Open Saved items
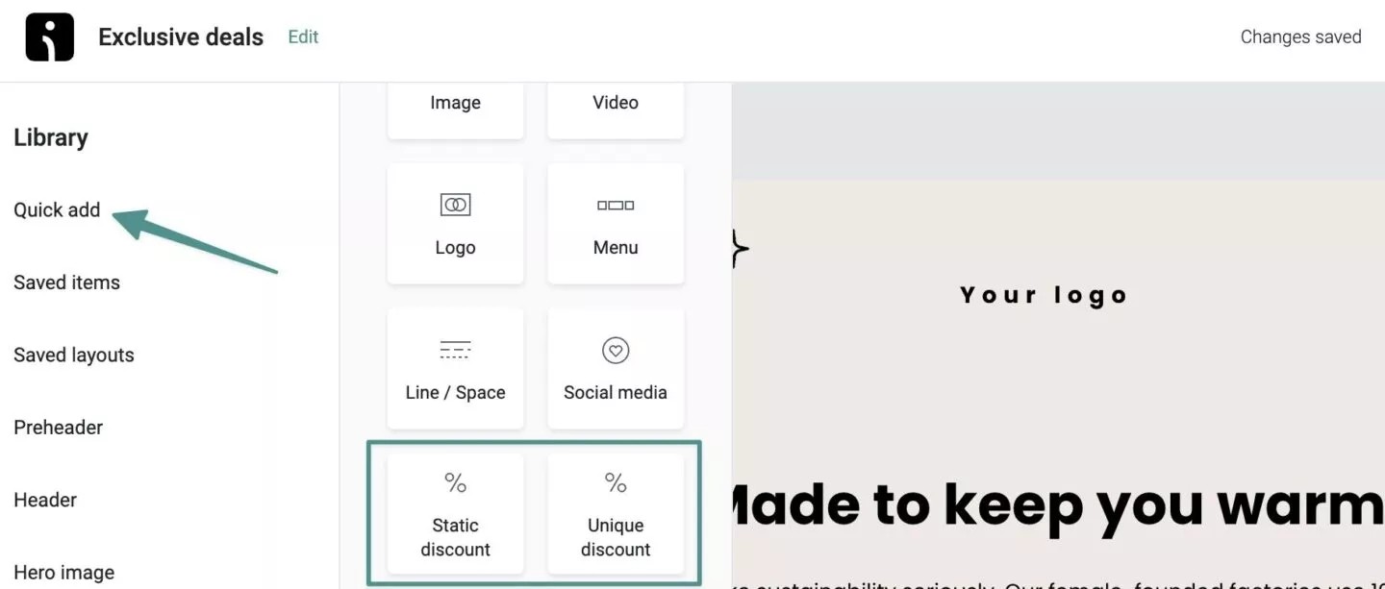 click(x=66, y=282)
